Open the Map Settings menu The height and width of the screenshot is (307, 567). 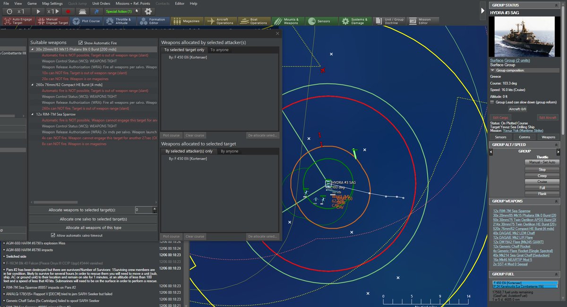click(52, 3)
